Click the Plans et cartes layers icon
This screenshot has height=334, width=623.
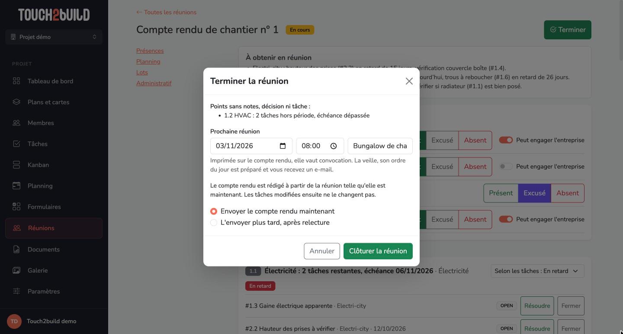(x=16, y=102)
